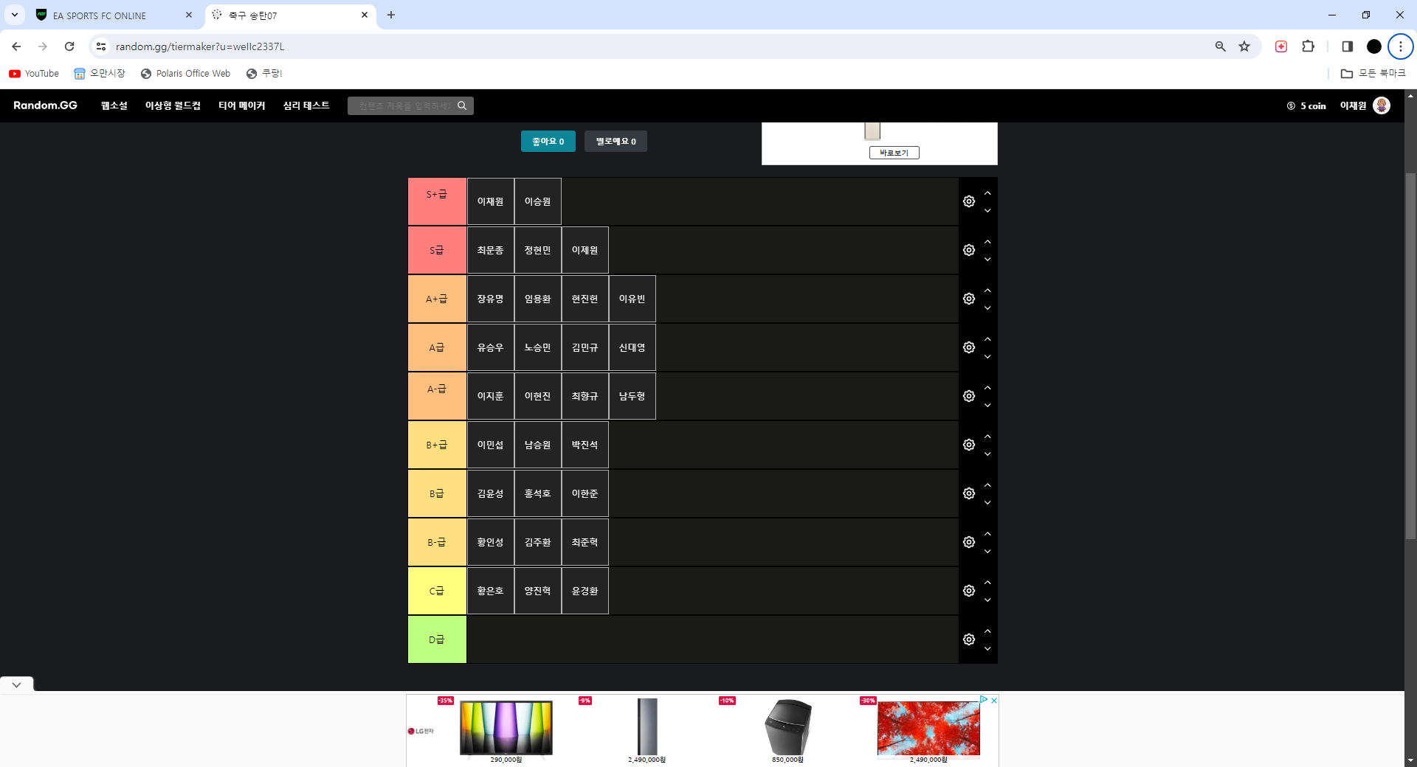Image resolution: width=1417 pixels, height=767 pixels.
Task: Open 티어 메이커 menu
Action: 241,105
